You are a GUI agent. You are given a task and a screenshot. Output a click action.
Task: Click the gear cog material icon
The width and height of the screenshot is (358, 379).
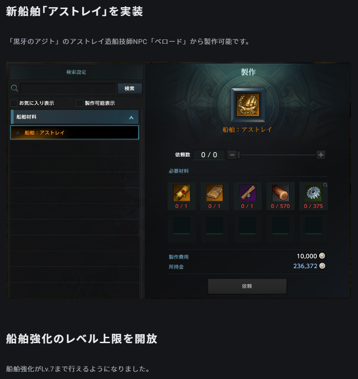pyautogui.click(x=313, y=192)
